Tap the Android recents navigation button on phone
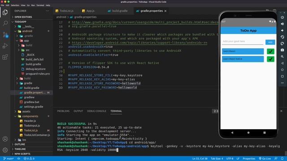This screenshot has width=287, height=161. [265, 133]
